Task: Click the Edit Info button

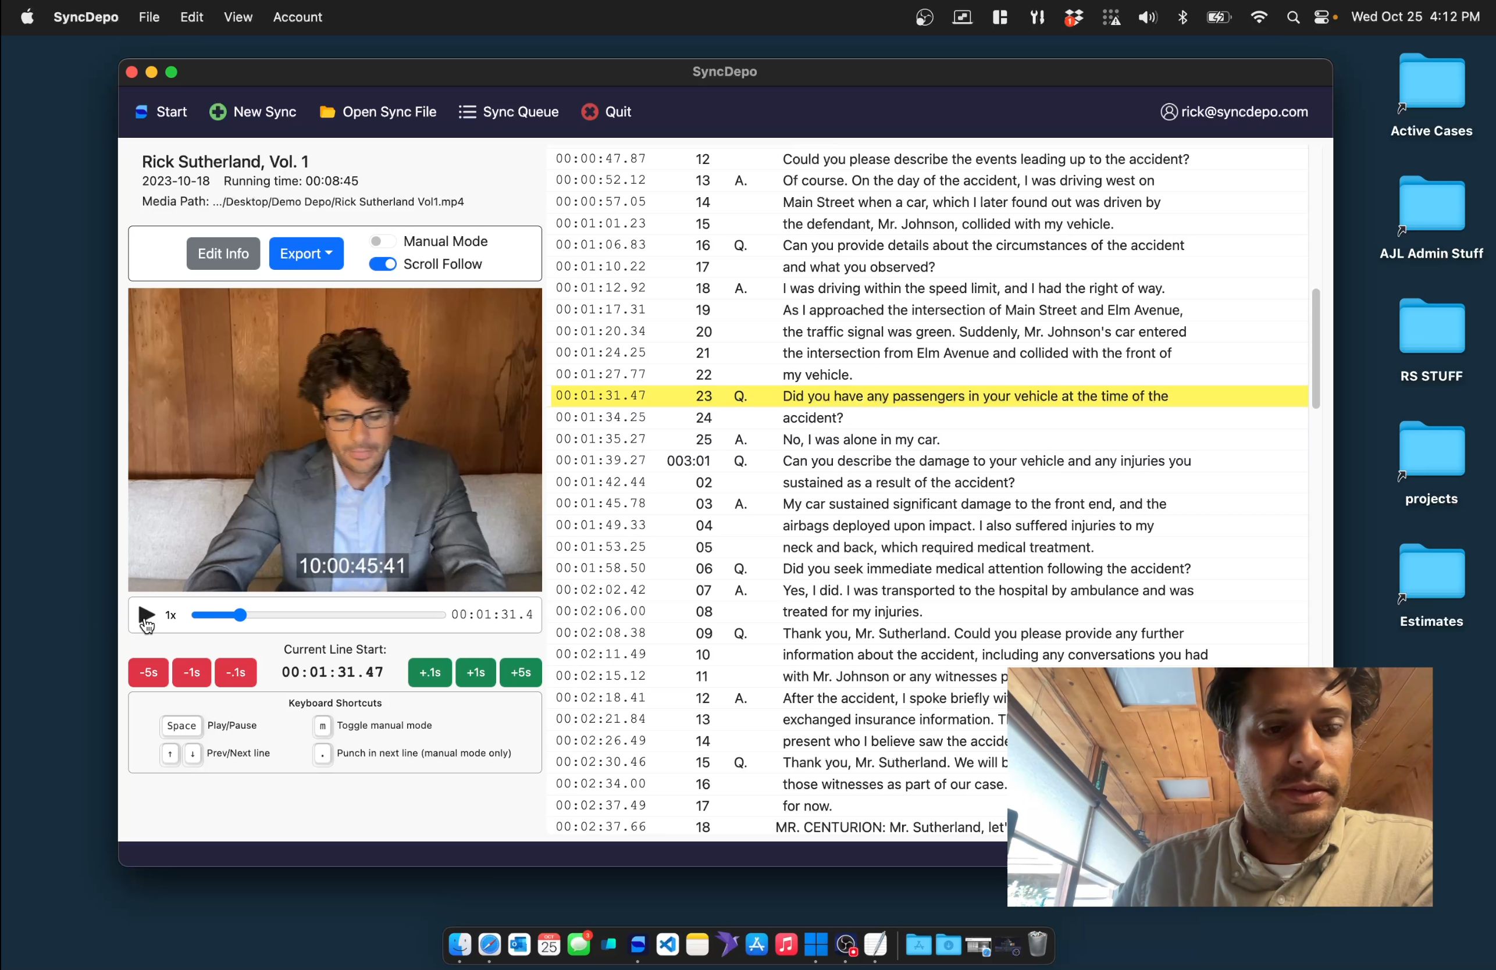Action: [223, 253]
